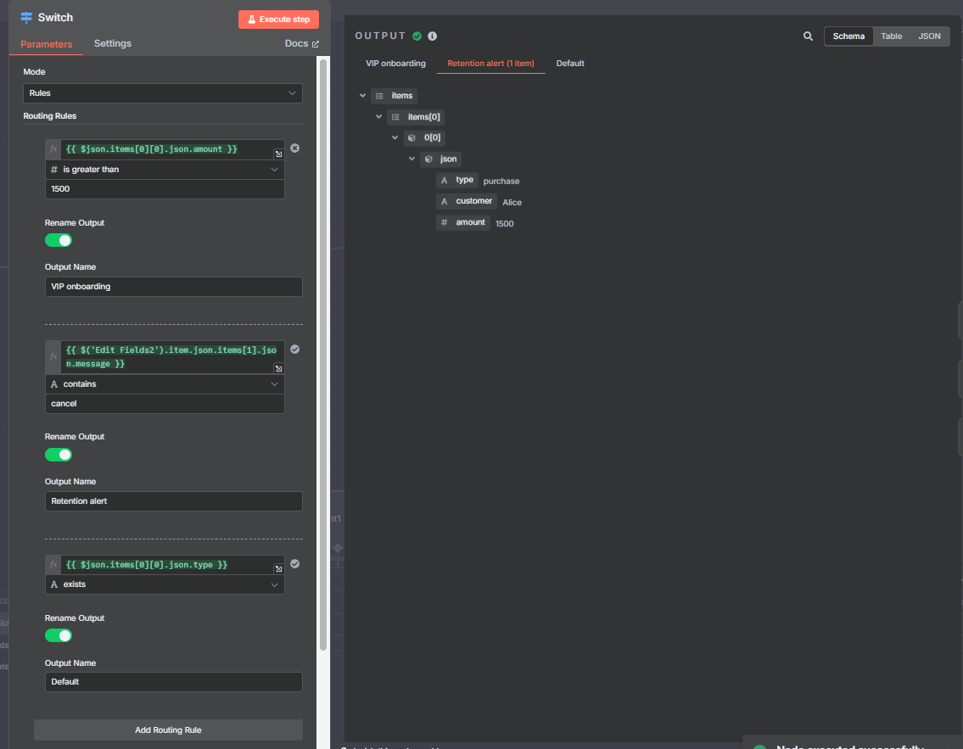This screenshot has height=749, width=963.
Task: Open the 'is greater than' operator dropdown
Action: tap(165, 170)
